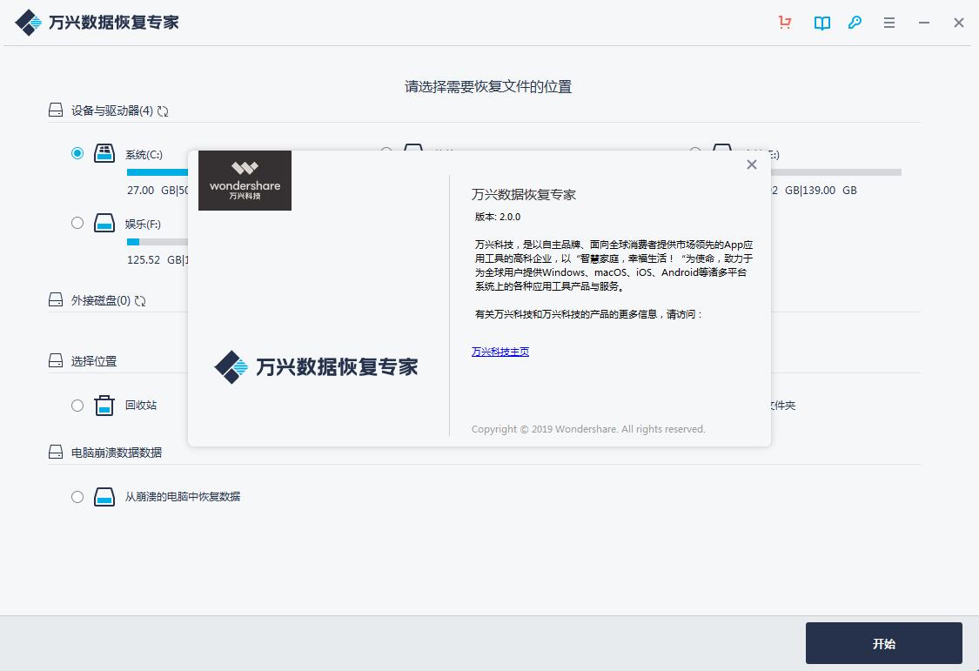The image size is (979, 671).
Task: Open registration with the key icon
Action: [855, 23]
